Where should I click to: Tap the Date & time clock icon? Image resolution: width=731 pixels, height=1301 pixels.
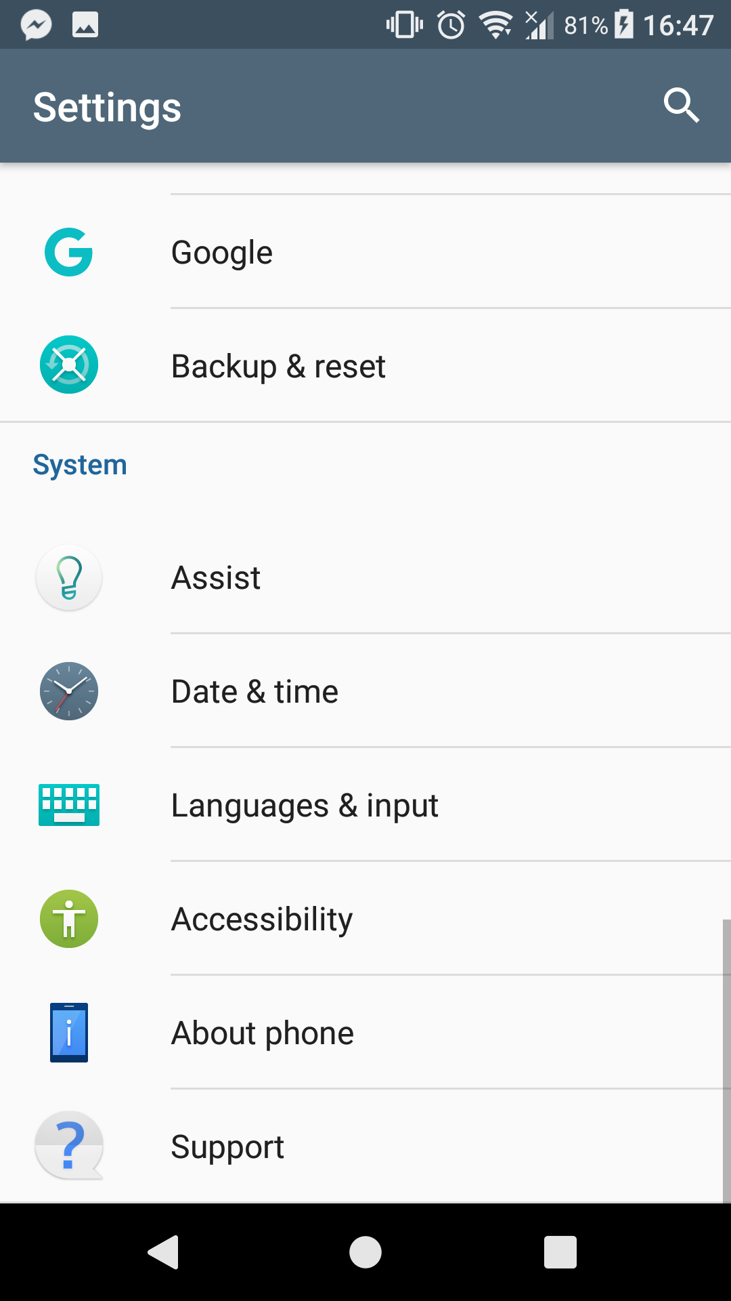[68, 691]
